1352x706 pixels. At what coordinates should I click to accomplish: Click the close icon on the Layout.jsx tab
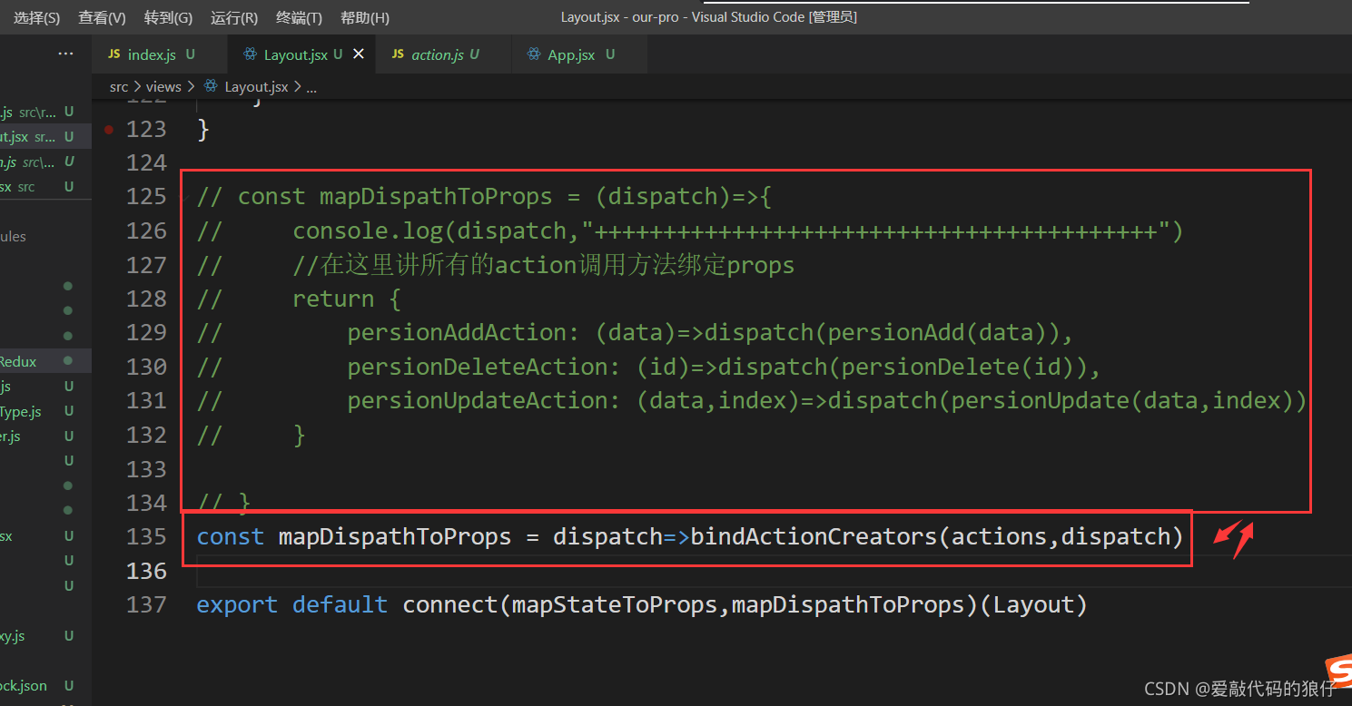point(358,54)
